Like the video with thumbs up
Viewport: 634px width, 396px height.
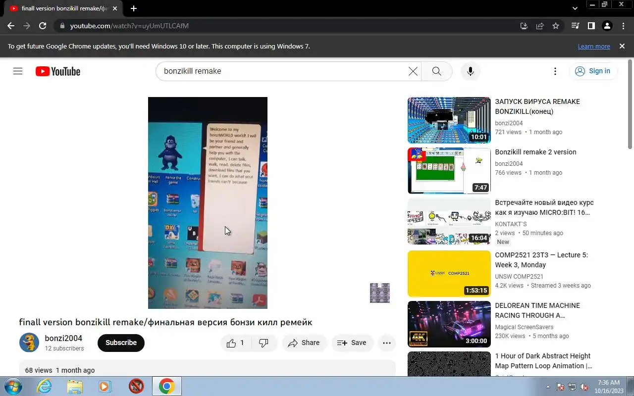pyautogui.click(x=236, y=343)
